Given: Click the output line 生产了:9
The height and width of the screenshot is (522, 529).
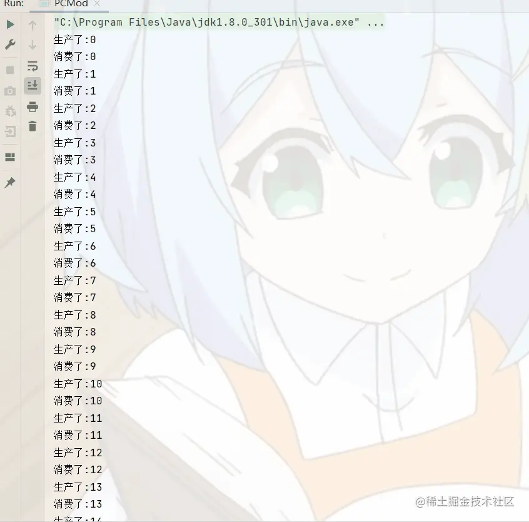Looking at the screenshot, I should [x=74, y=350].
